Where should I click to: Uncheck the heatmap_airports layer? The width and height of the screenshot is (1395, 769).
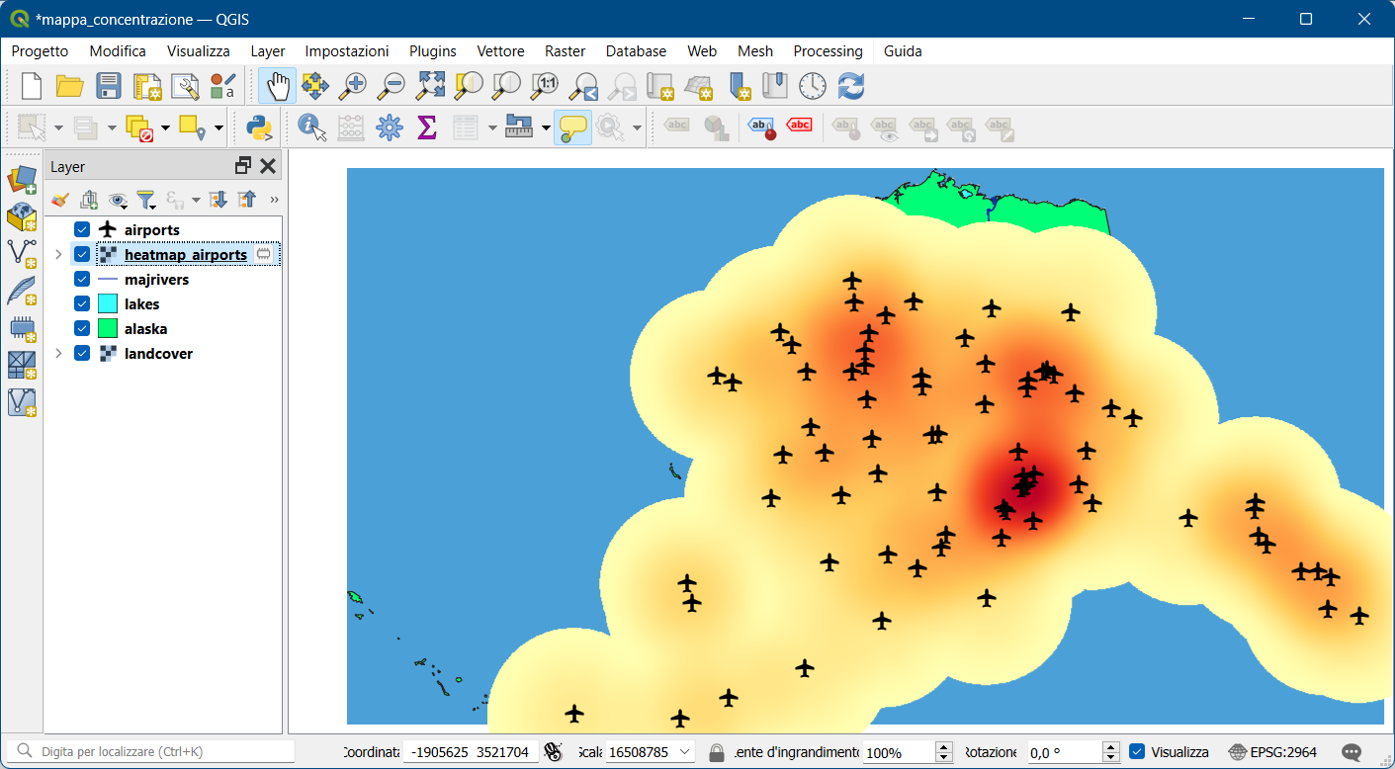pyautogui.click(x=82, y=254)
